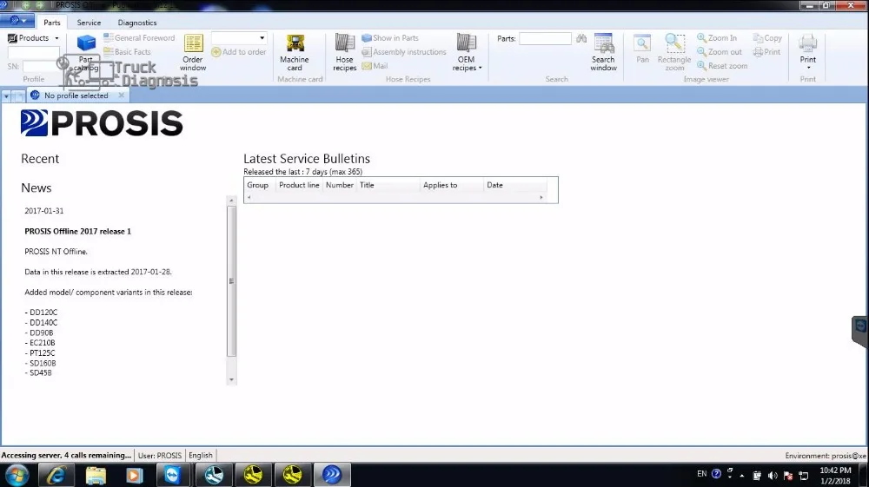
Task: Open the order combo box dropdown
Action: point(262,37)
